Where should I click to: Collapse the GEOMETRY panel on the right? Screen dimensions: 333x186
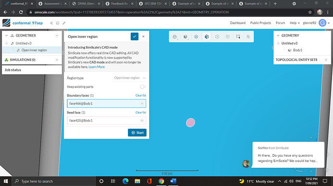coord(278,36)
